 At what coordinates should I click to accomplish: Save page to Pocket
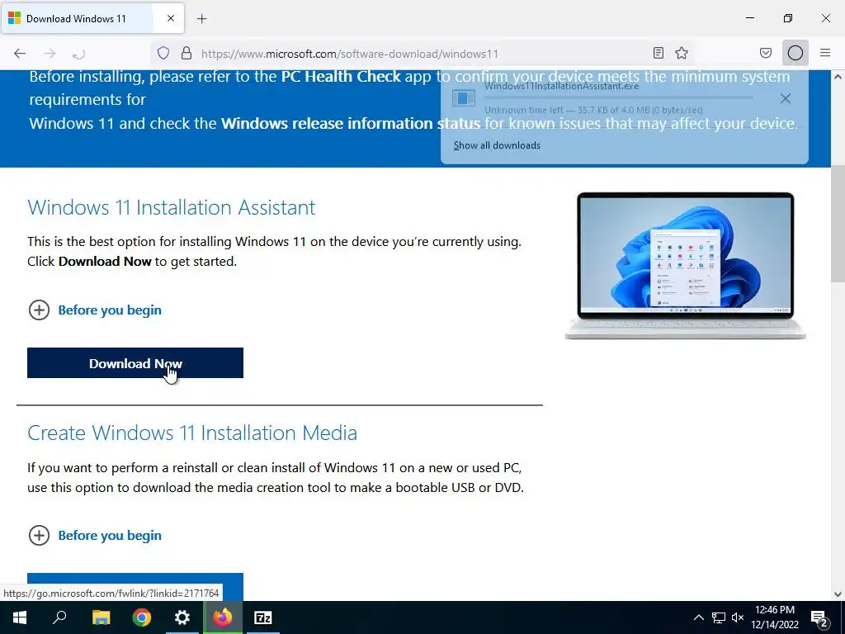pyautogui.click(x=765, y=53)
